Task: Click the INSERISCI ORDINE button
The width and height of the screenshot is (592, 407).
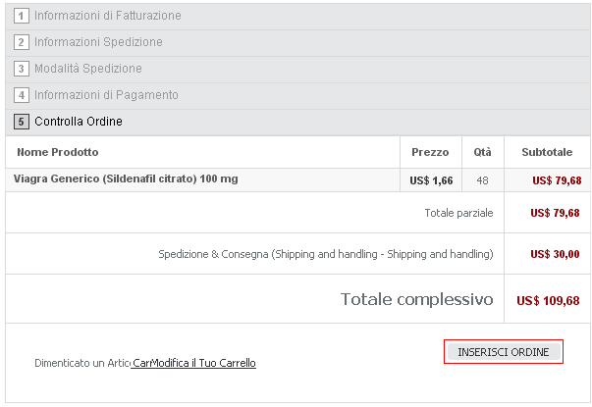Action: pyautogui.click(x=504, y=351)
